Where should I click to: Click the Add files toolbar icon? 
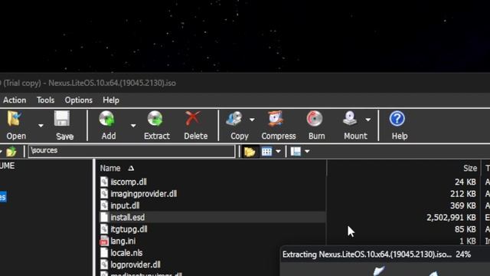pyautogui.click(x=107, y=119)
